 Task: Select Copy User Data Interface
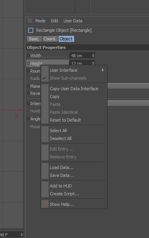[74, 89]
